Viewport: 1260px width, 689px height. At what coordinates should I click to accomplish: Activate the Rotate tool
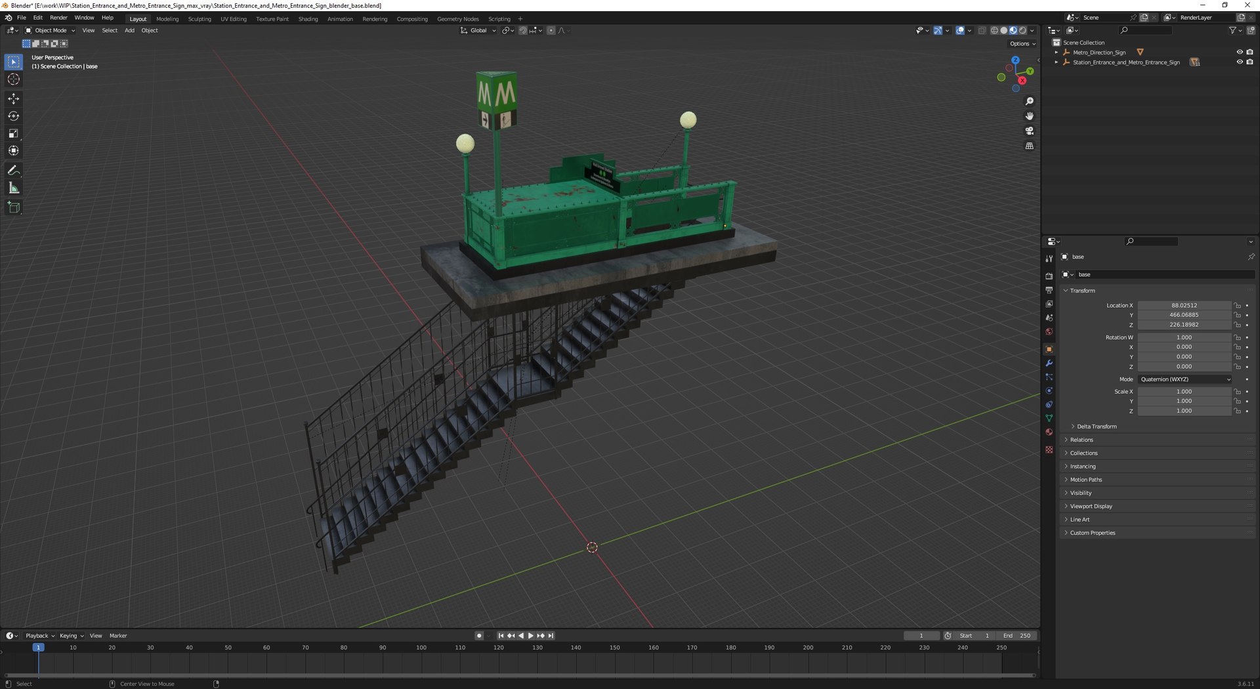click(14, 116)
